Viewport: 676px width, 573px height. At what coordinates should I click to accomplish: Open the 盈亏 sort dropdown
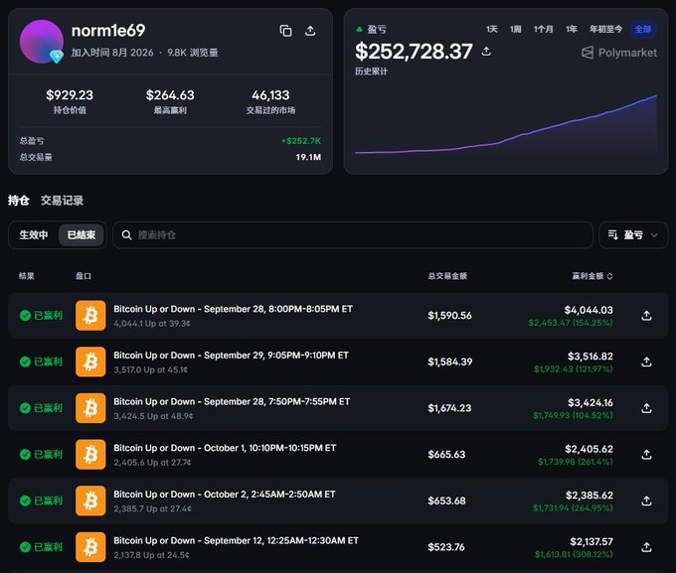tap(633, 234)
